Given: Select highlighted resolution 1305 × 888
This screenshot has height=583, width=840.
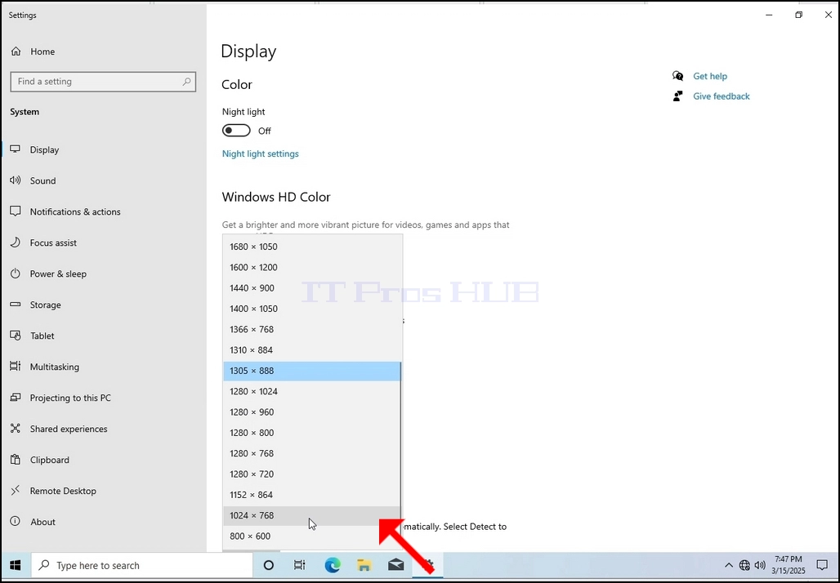Looking at the screenshot, I should [312, 371].
